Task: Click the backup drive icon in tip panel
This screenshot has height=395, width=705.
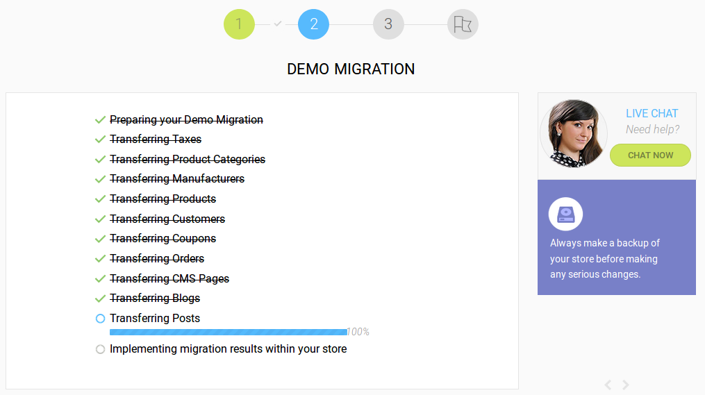Action: click(x=565, y=214)
